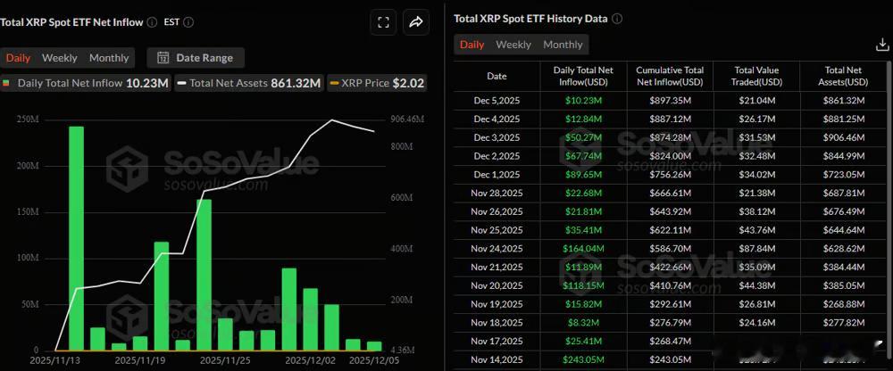The image size is (893, 371).
Task: Toggle XRP Price legend series
Action: (377, 83)
